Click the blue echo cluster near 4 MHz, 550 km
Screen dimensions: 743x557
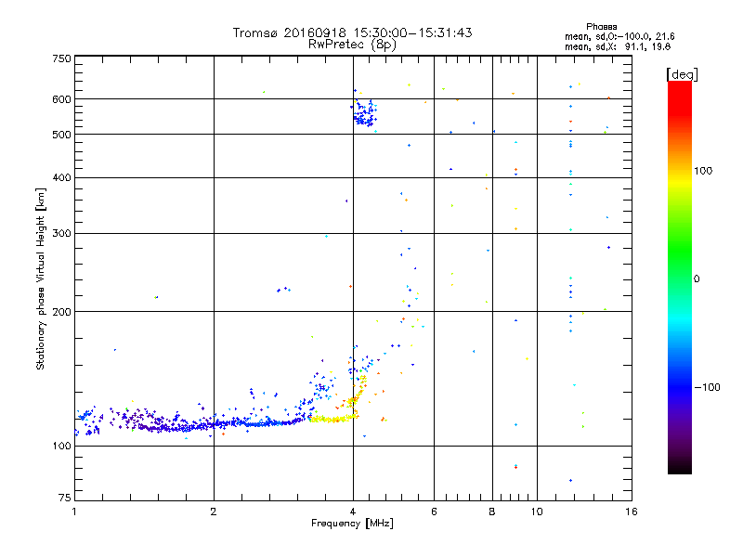(x=365, y=113)
